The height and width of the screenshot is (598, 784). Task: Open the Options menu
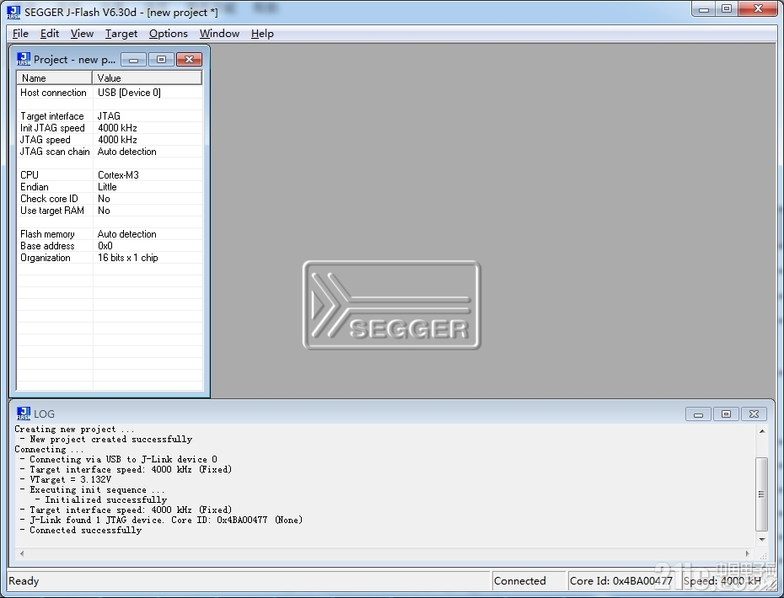point(169,34)
